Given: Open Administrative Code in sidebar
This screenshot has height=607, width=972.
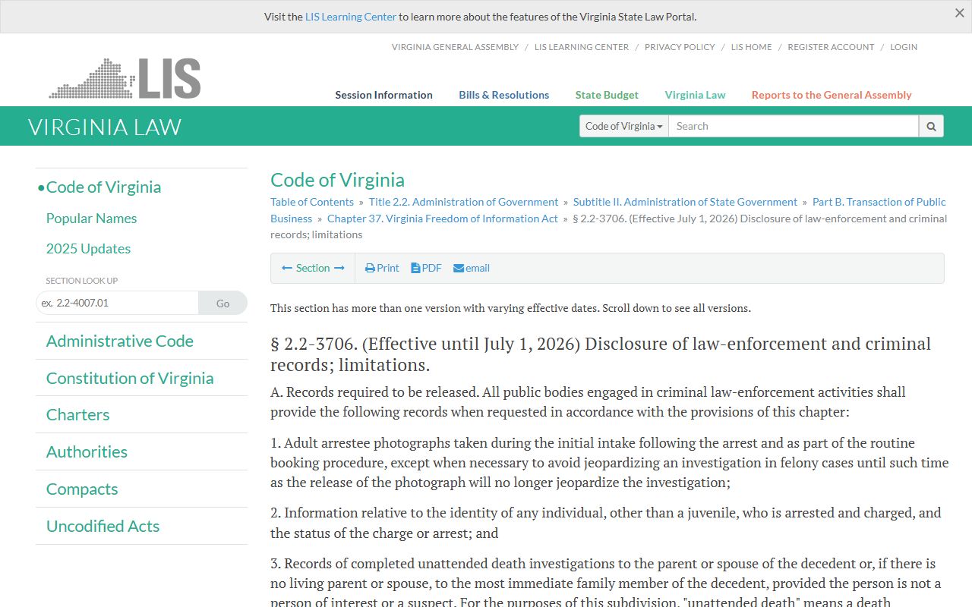Looking at the screenshot, I should coord(119,341).
